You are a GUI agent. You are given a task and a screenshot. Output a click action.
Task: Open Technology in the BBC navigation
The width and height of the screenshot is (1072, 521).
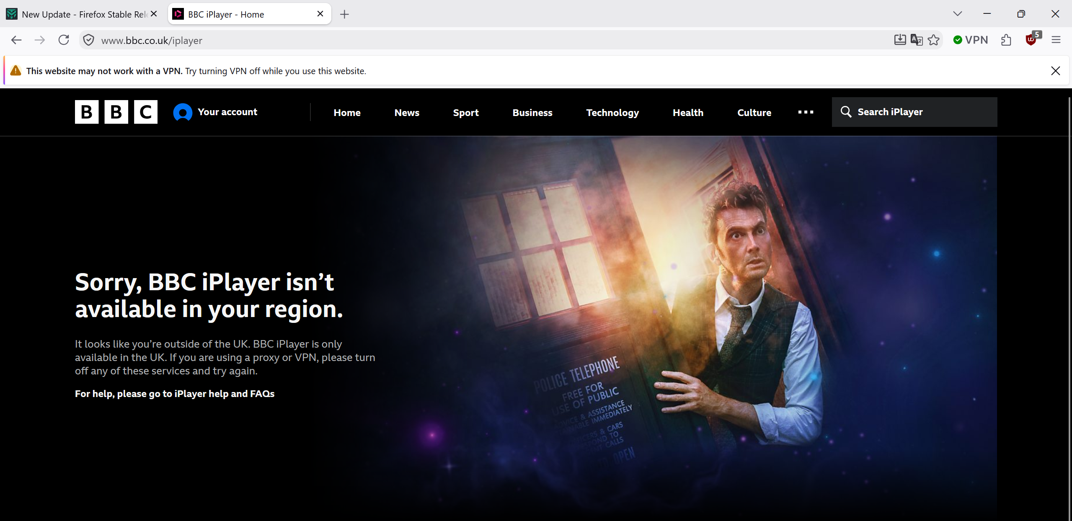point(612,113)
